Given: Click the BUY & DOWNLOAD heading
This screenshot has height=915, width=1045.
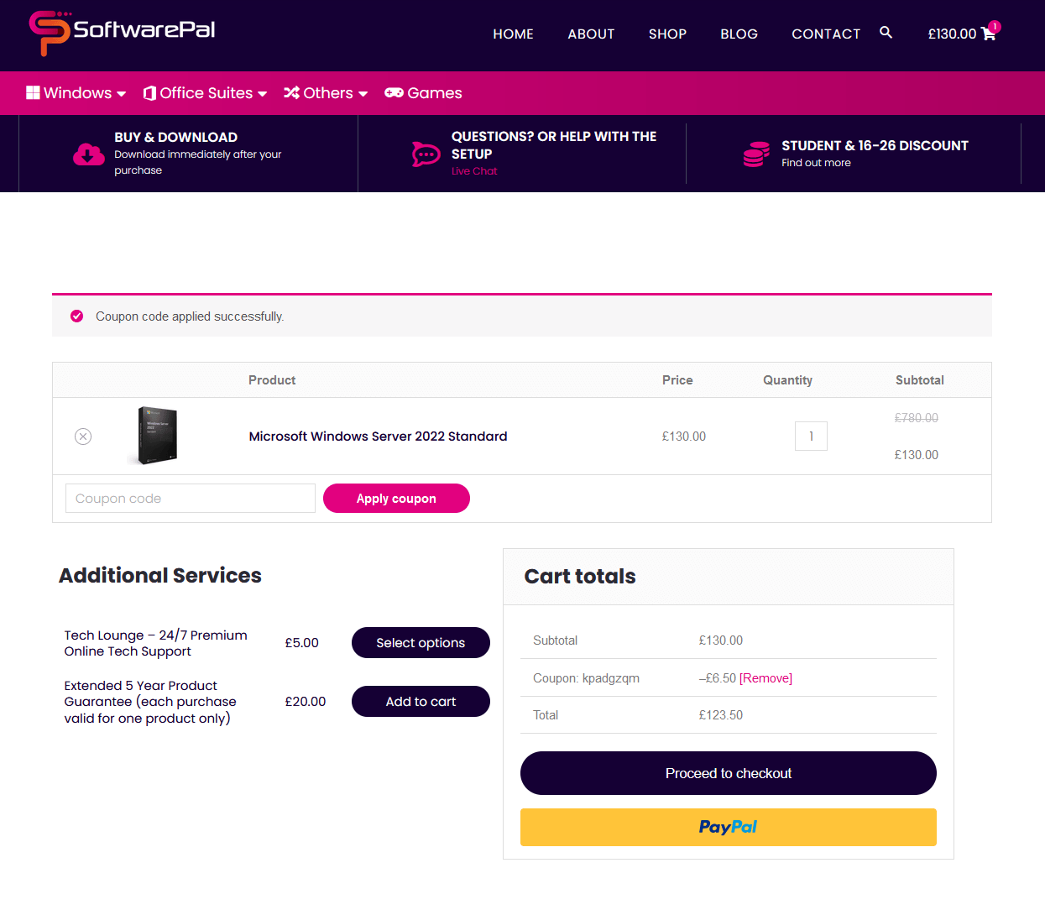Looking at the screenshot, I should [x=176, y=137].
